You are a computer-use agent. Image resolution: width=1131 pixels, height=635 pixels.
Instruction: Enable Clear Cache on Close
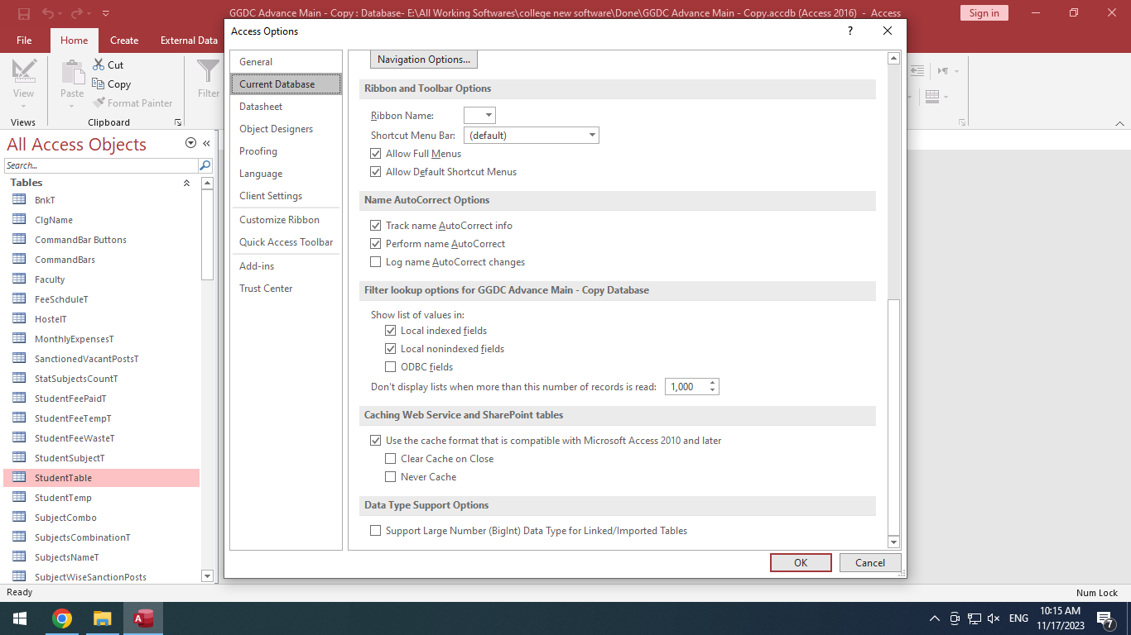pos(391,459)
